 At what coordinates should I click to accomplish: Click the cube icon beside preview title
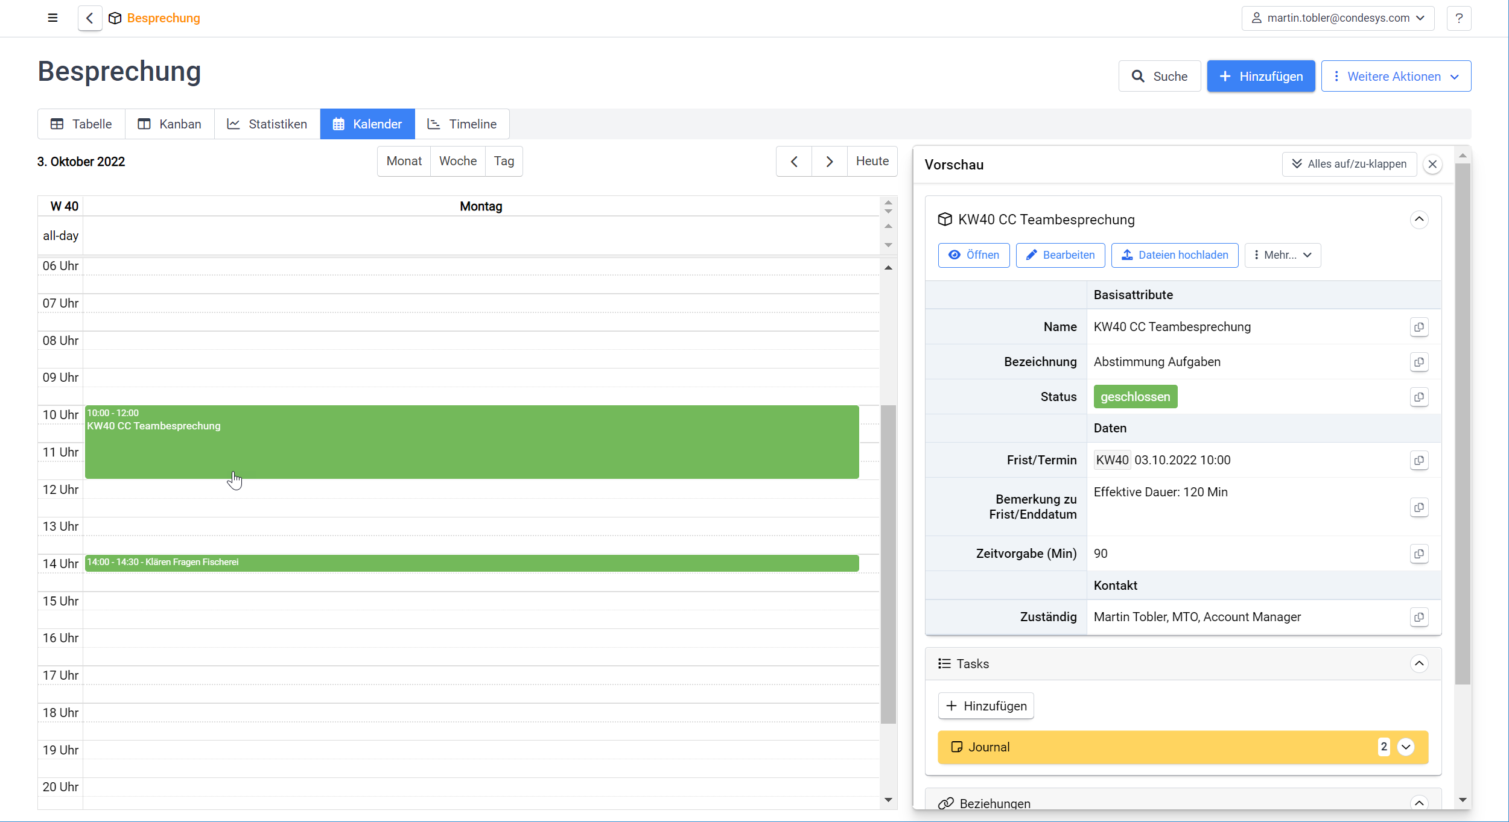945,219
